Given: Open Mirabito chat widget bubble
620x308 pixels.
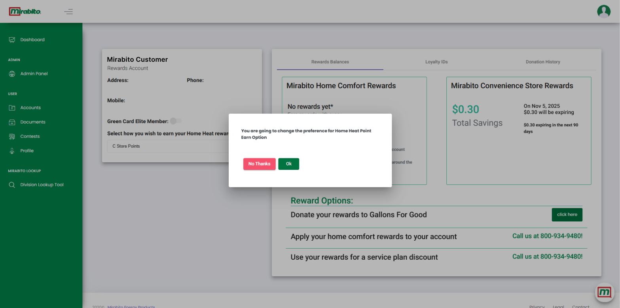Looking at the screenshot, I should pos(604,293).
